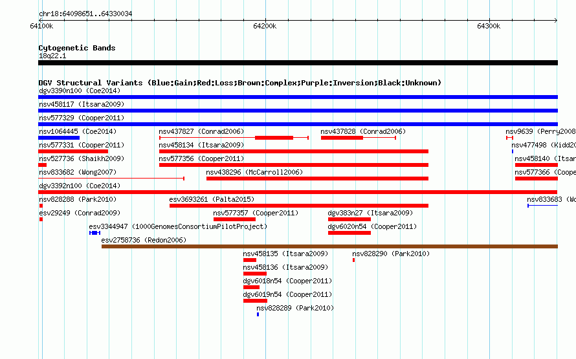
Task: Open dgv6020n54 (Cooper2011) label
Action: (372, 226)
